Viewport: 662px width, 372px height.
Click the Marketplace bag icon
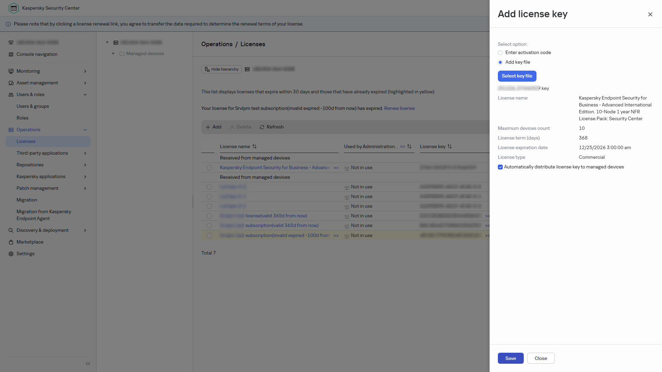[x=11, y=242]
